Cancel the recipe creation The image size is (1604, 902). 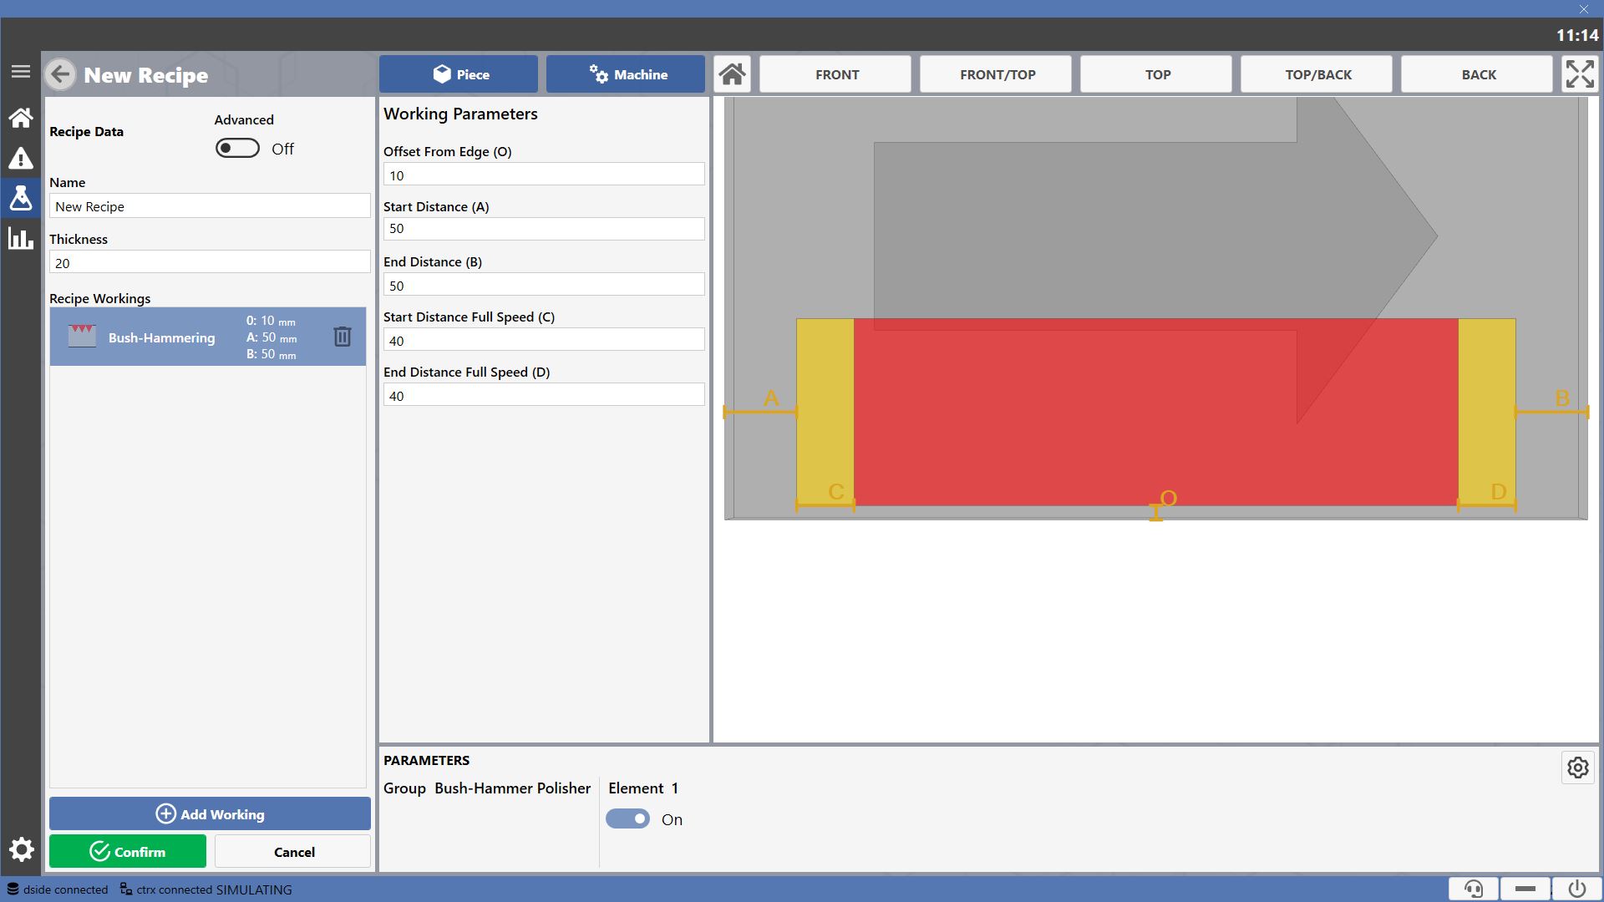293,851
